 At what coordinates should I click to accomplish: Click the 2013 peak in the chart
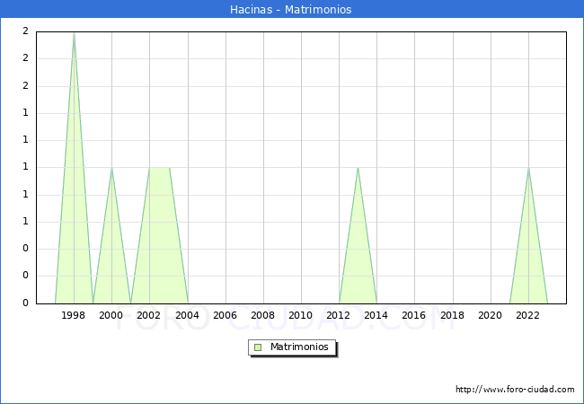[358, 168]
